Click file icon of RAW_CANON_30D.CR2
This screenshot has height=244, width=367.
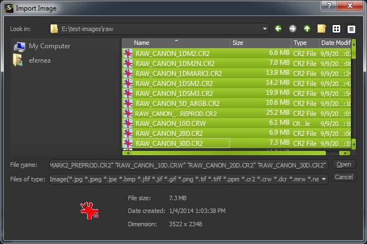[128, 143]
